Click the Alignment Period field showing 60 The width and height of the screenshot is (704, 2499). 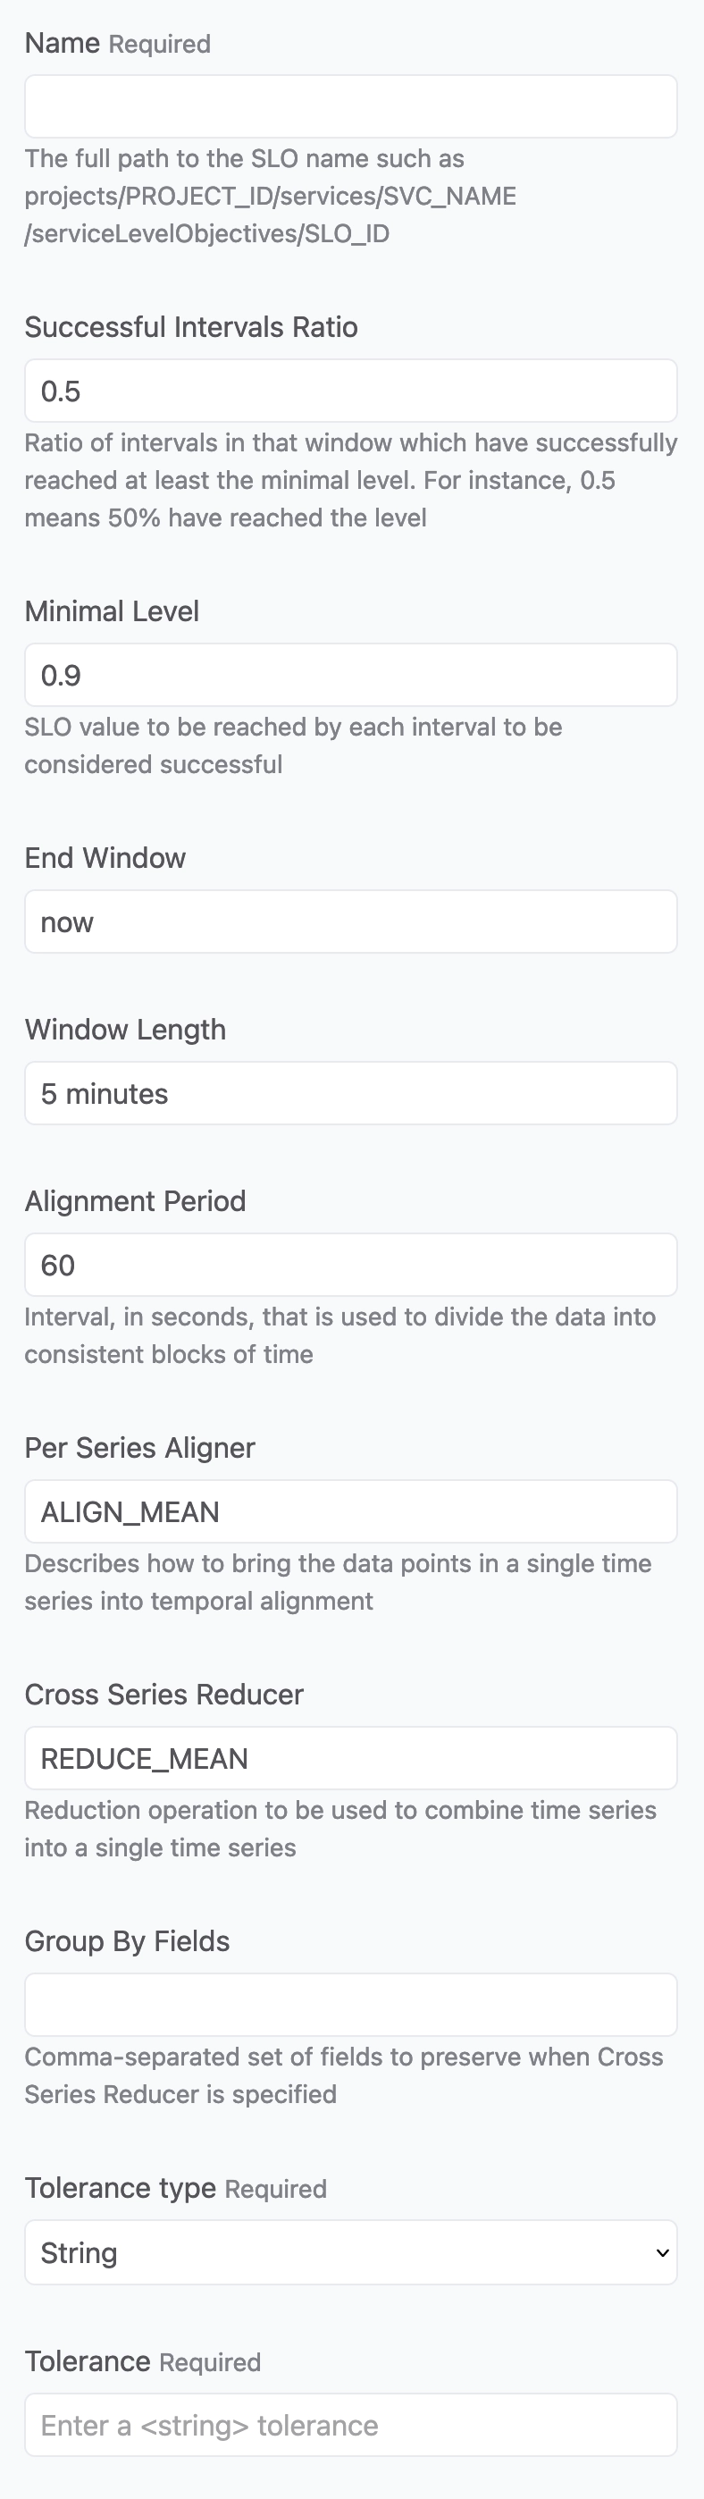point(351,1265)
